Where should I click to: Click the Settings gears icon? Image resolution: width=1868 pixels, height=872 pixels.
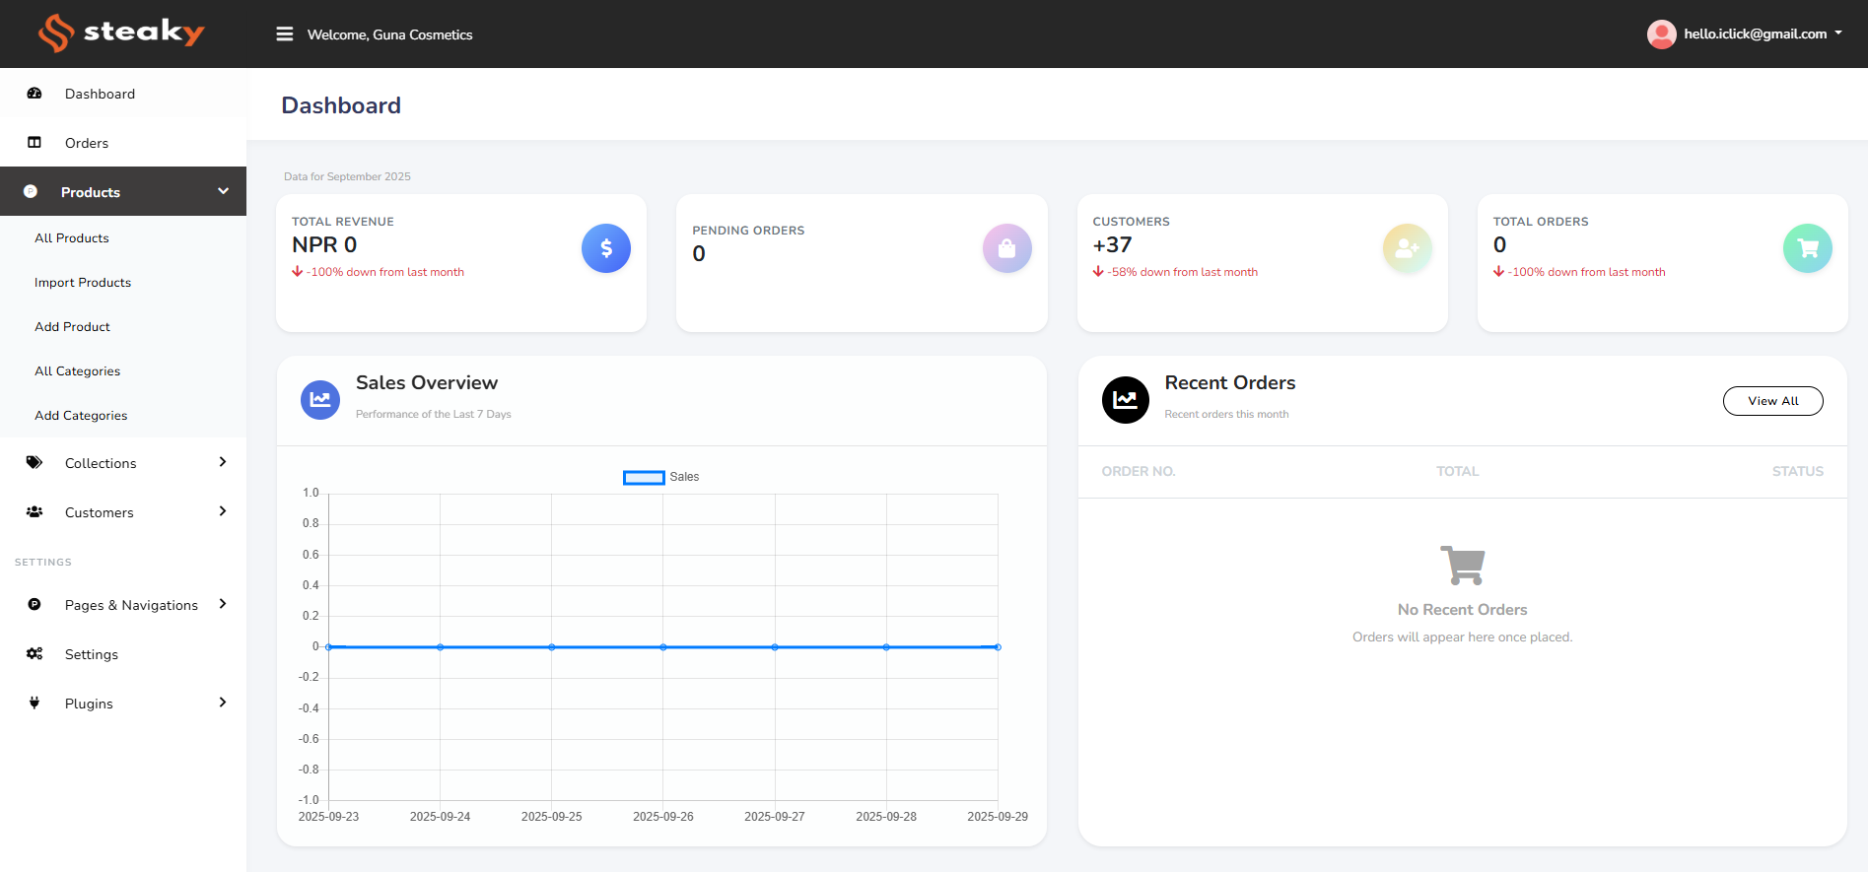(x=35, y=653)
